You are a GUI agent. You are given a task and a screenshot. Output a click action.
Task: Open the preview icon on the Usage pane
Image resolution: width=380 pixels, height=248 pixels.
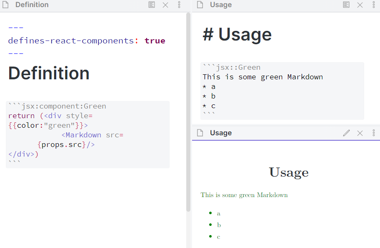346,5
